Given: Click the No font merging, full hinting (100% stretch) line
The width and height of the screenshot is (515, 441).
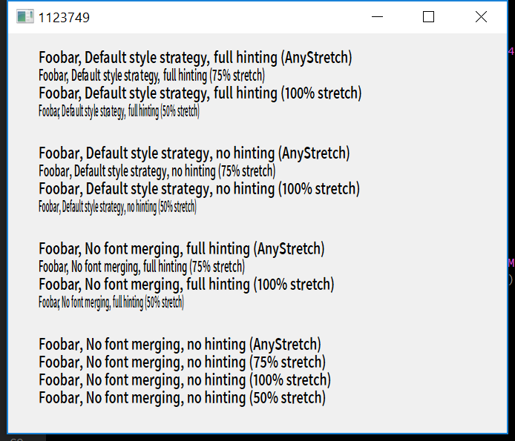Looking at the screenshot, I should pos(186,285).
